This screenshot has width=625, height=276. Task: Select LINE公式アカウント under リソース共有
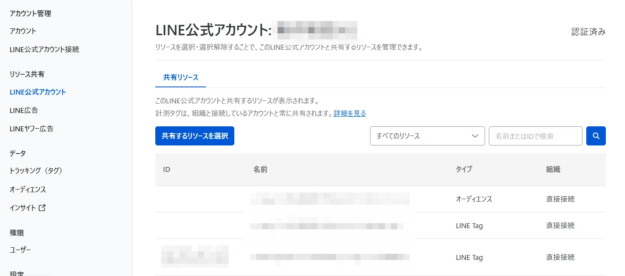pyautogui.click(x=38, y=92)
